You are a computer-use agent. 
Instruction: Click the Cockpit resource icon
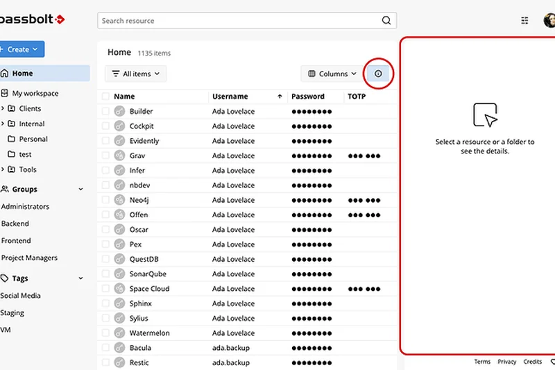coord(119,126)
